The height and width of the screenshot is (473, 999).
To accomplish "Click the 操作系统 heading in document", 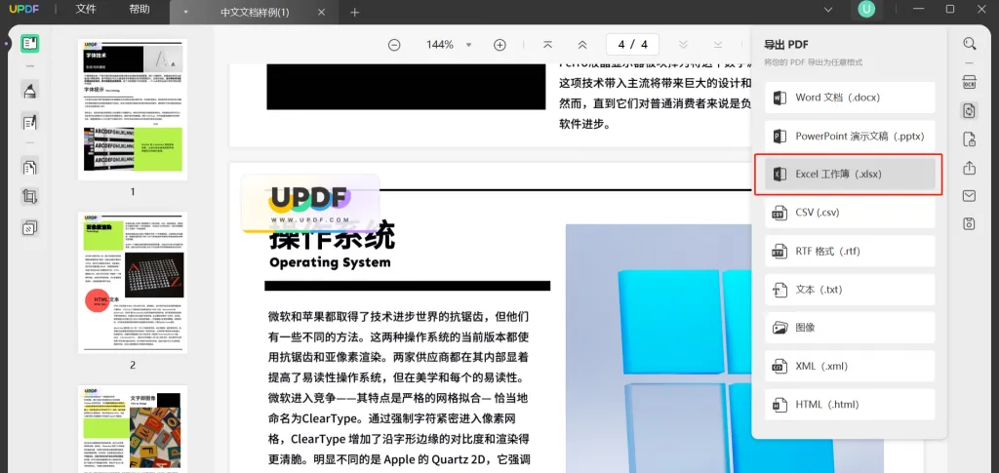I will (x=332, y=237).
